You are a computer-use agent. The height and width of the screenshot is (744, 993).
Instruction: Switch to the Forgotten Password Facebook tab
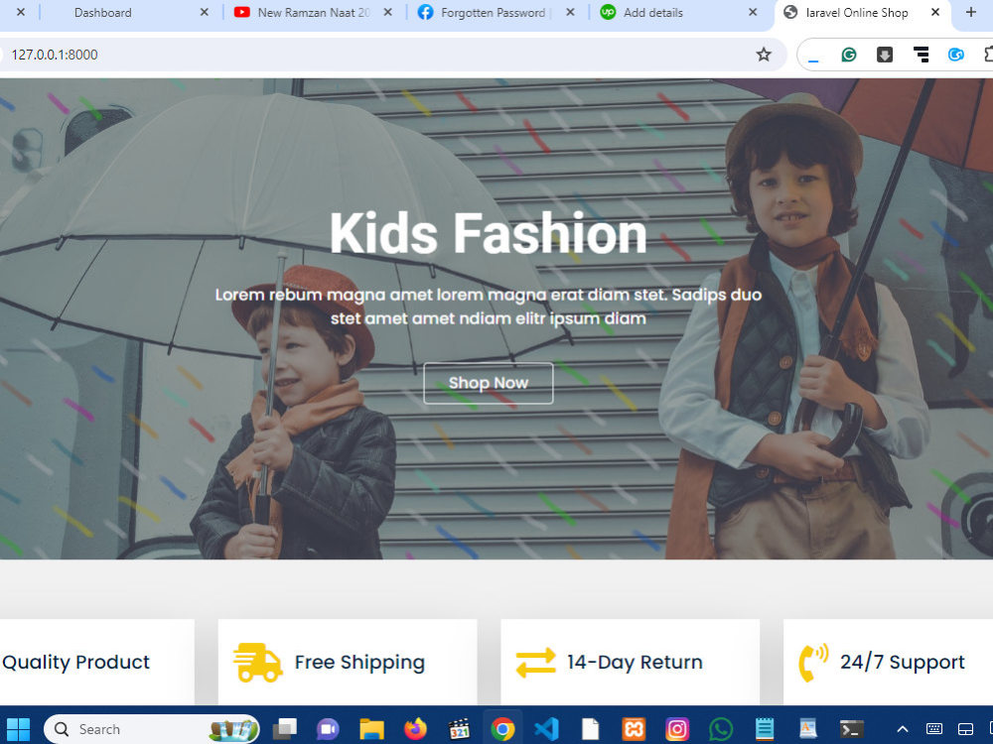493,13
